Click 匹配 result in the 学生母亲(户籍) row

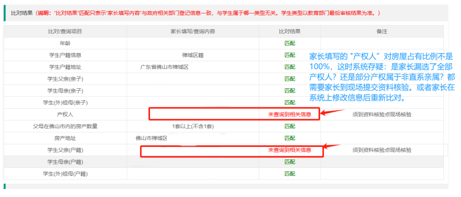click(x=289, y=162)
